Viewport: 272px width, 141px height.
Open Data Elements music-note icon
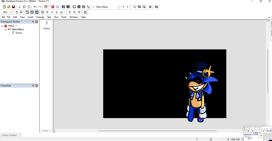tap(88, 7)
